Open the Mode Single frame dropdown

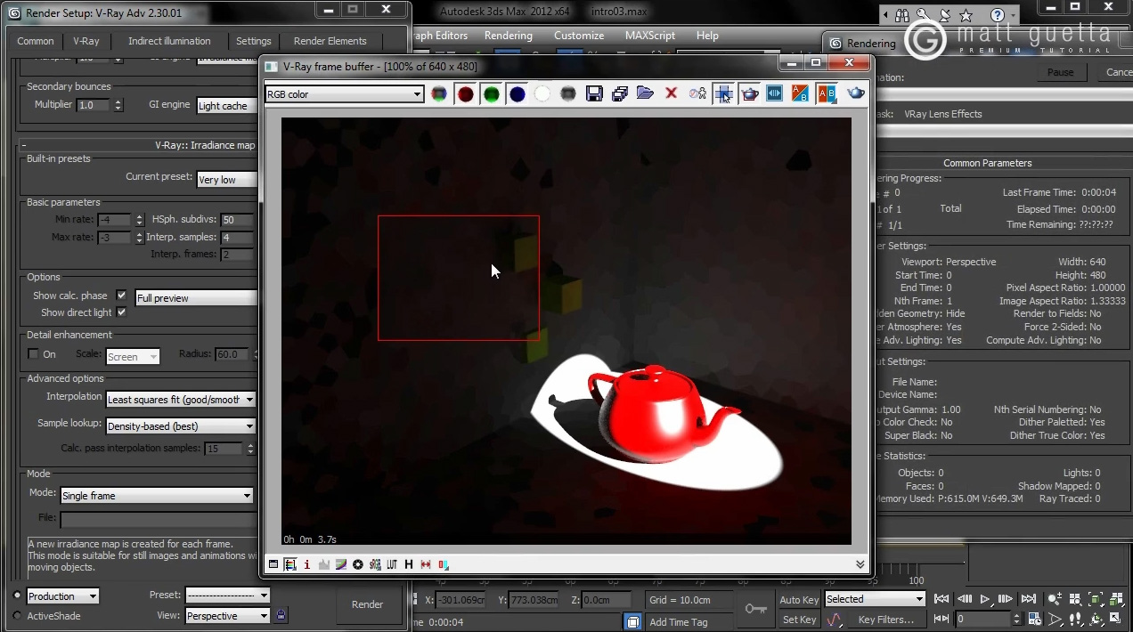pyautogui.click(x=157, y=495)
